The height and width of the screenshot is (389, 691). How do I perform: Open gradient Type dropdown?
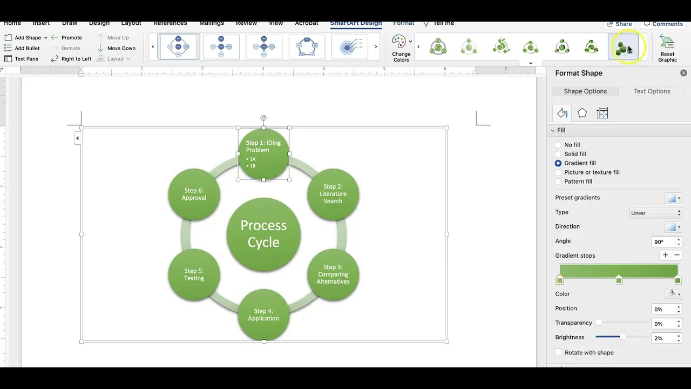point(655,213)
